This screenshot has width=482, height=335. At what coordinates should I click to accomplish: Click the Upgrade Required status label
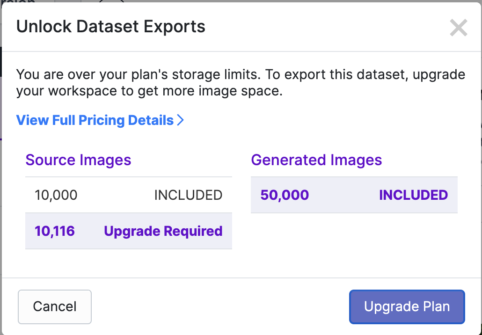[163, 231]
